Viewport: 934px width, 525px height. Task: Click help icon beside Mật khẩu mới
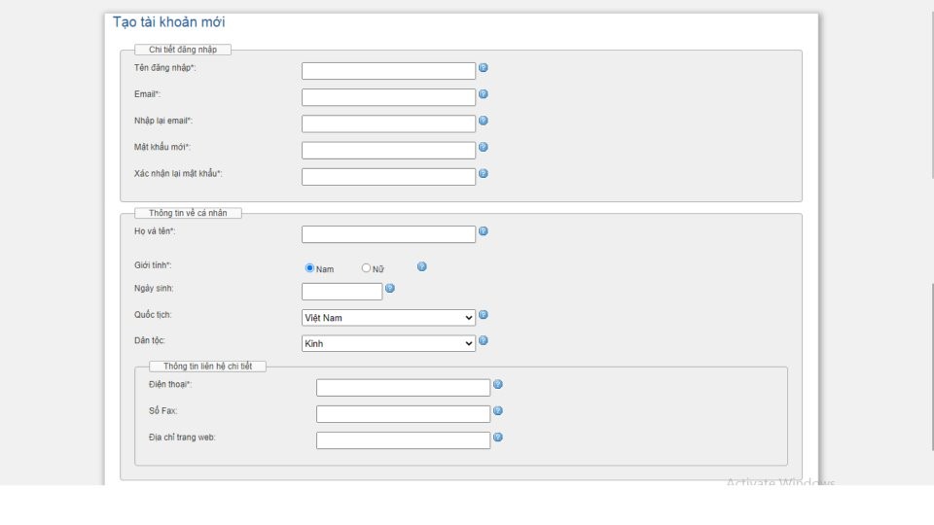[484, 147]
